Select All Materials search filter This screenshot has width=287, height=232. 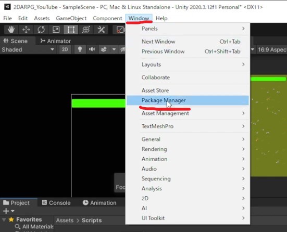(x=34, y=226)
